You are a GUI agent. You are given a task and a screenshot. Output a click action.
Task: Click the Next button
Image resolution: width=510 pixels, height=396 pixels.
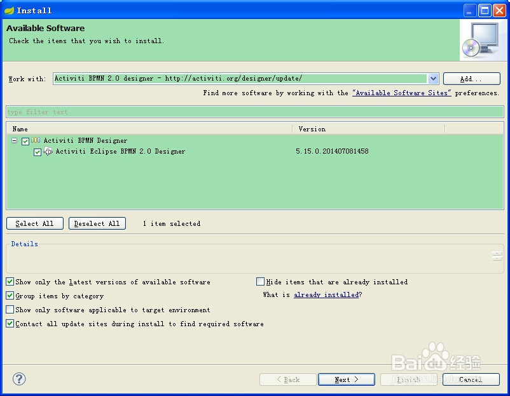click(x=346, y=379)
